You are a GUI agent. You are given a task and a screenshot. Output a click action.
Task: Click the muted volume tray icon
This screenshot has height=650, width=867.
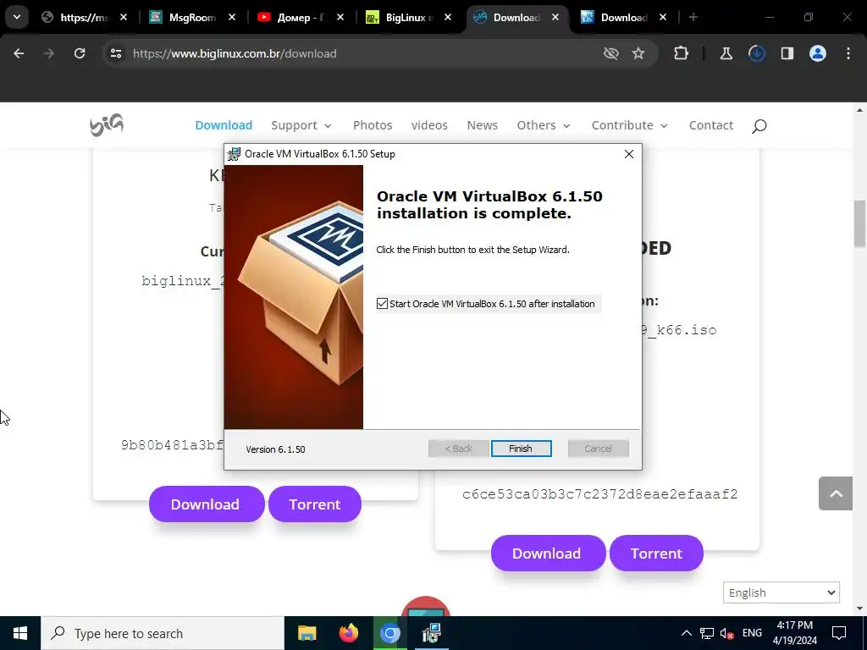[727, 633]
